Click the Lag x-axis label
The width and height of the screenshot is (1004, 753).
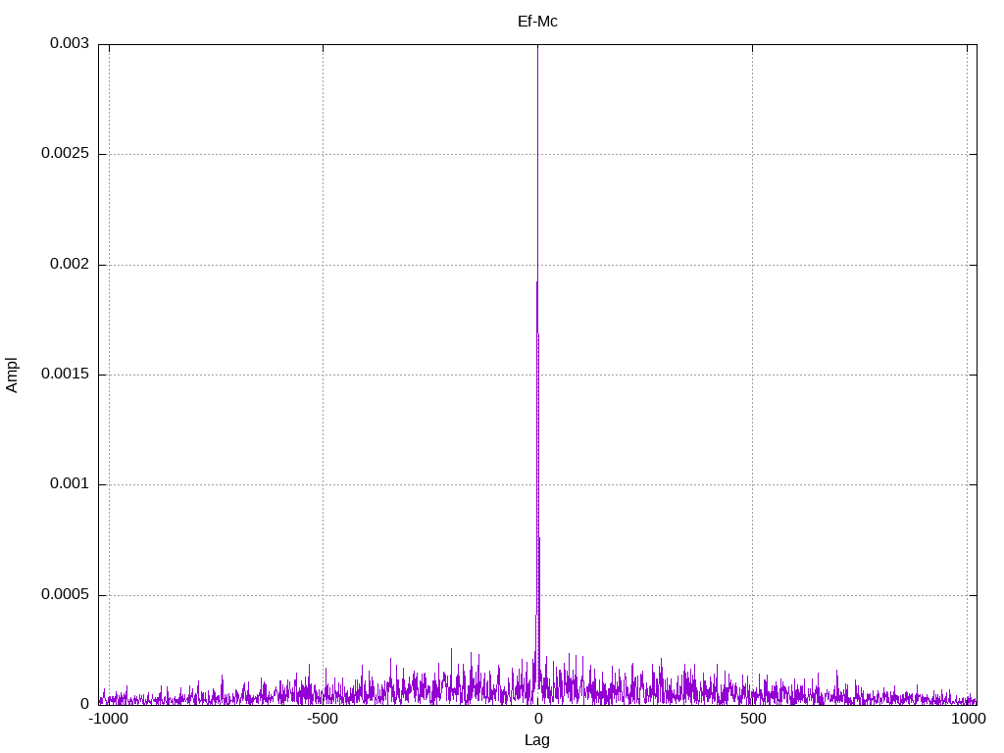click(x=536, y=740)
